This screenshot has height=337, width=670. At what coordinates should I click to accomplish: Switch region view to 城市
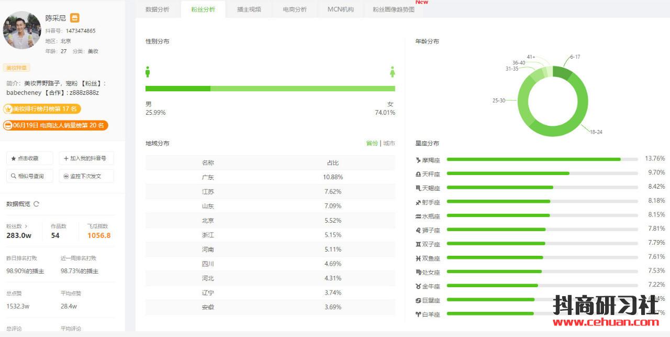coord(389,143)
